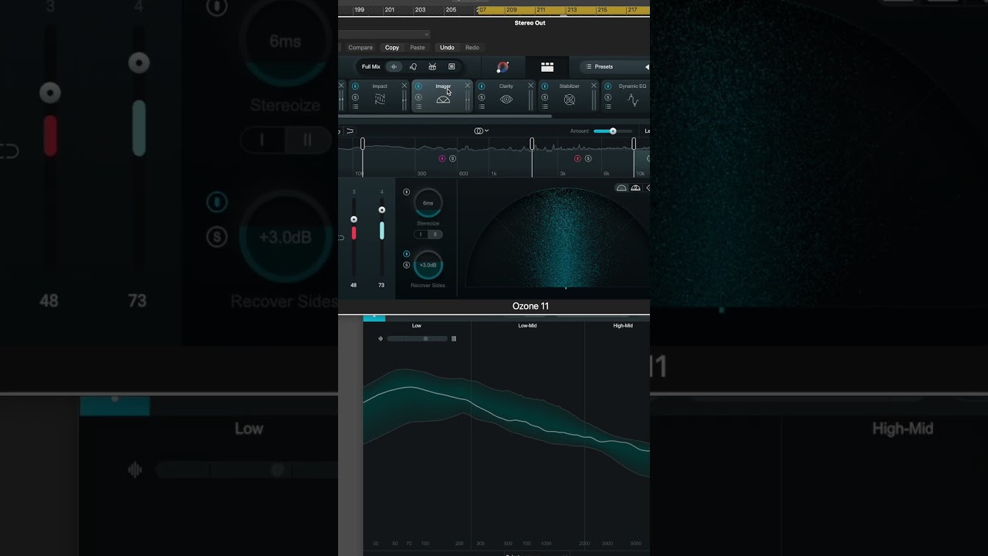Toggle the Imager module power button
The image size is (988, 556).
[418, 86]
